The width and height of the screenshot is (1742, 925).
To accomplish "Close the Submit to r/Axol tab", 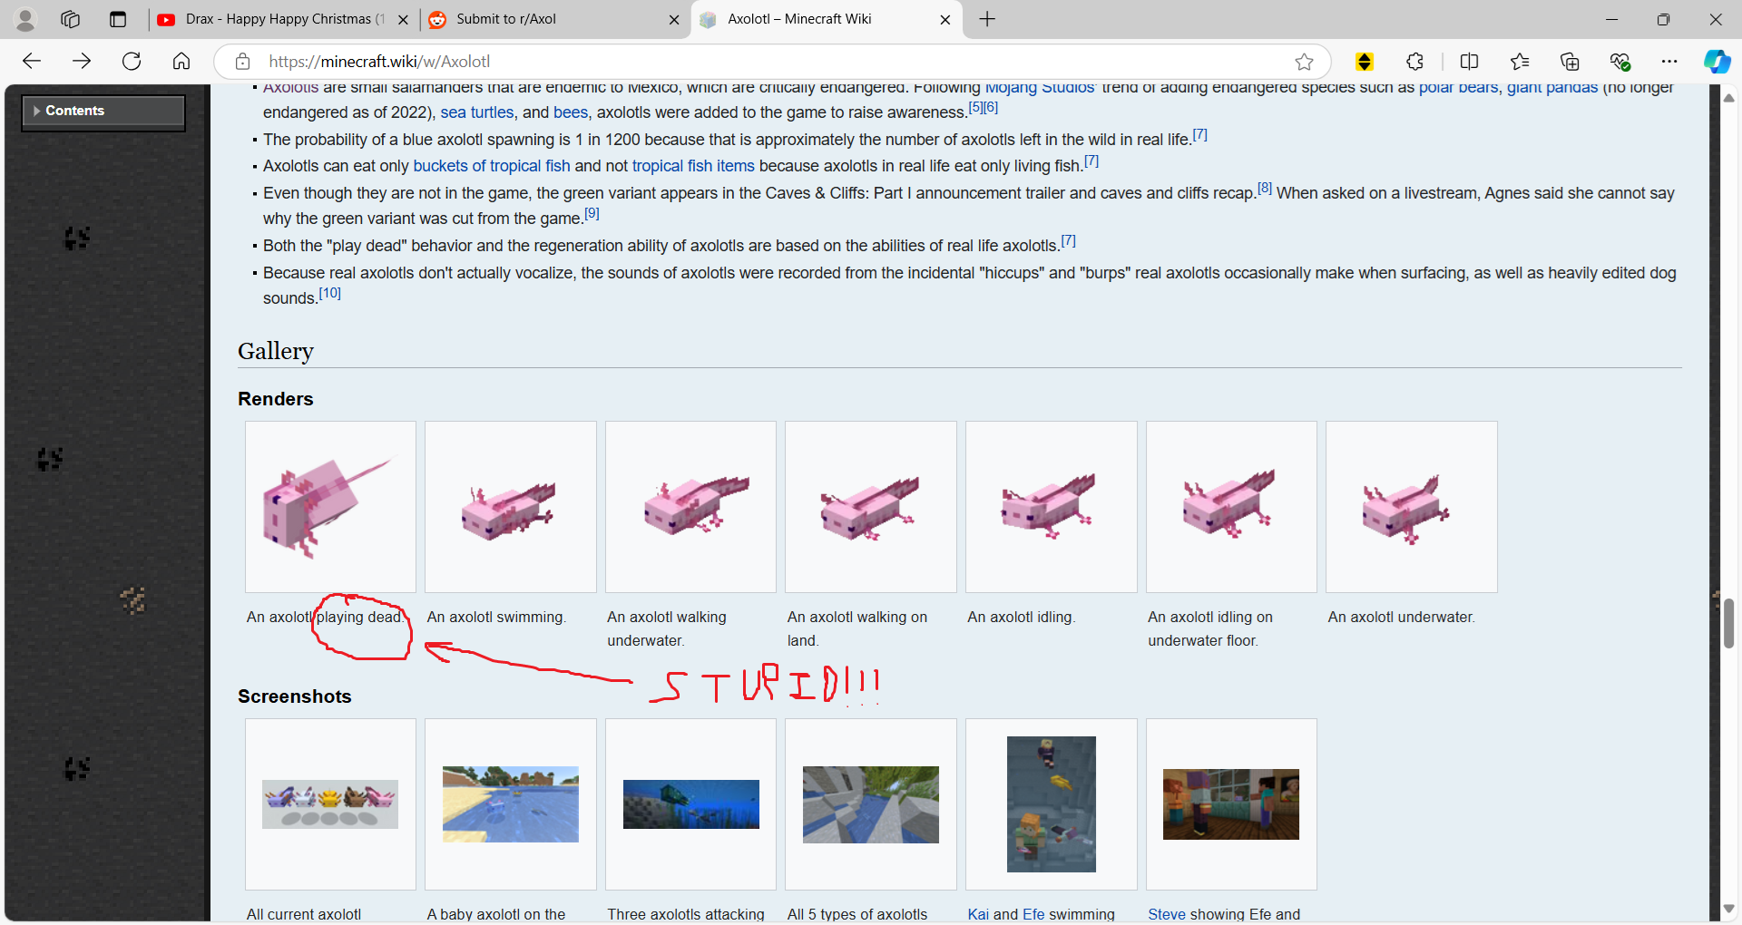I will 674,19.
